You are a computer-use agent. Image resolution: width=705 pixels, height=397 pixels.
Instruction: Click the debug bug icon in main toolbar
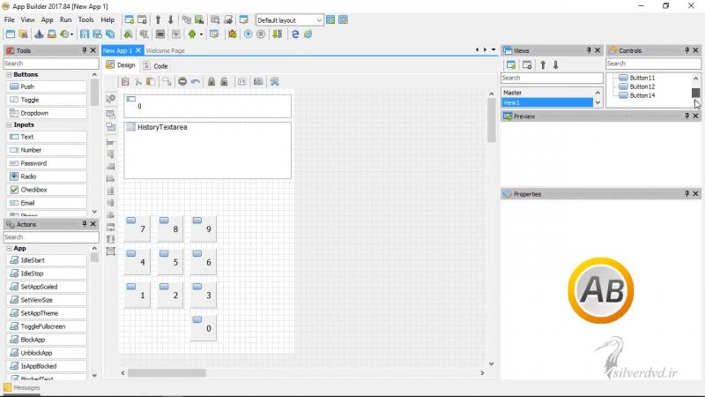coord(233,34)
